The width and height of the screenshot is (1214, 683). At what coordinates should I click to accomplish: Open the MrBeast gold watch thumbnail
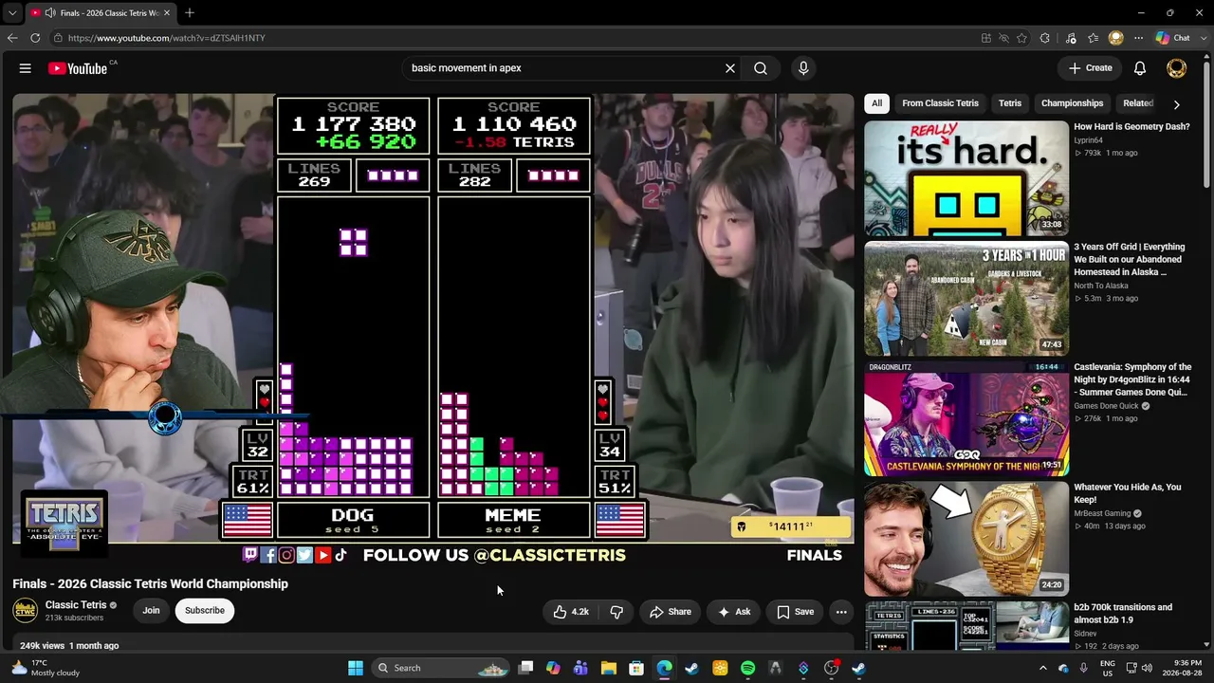(966, 539)
